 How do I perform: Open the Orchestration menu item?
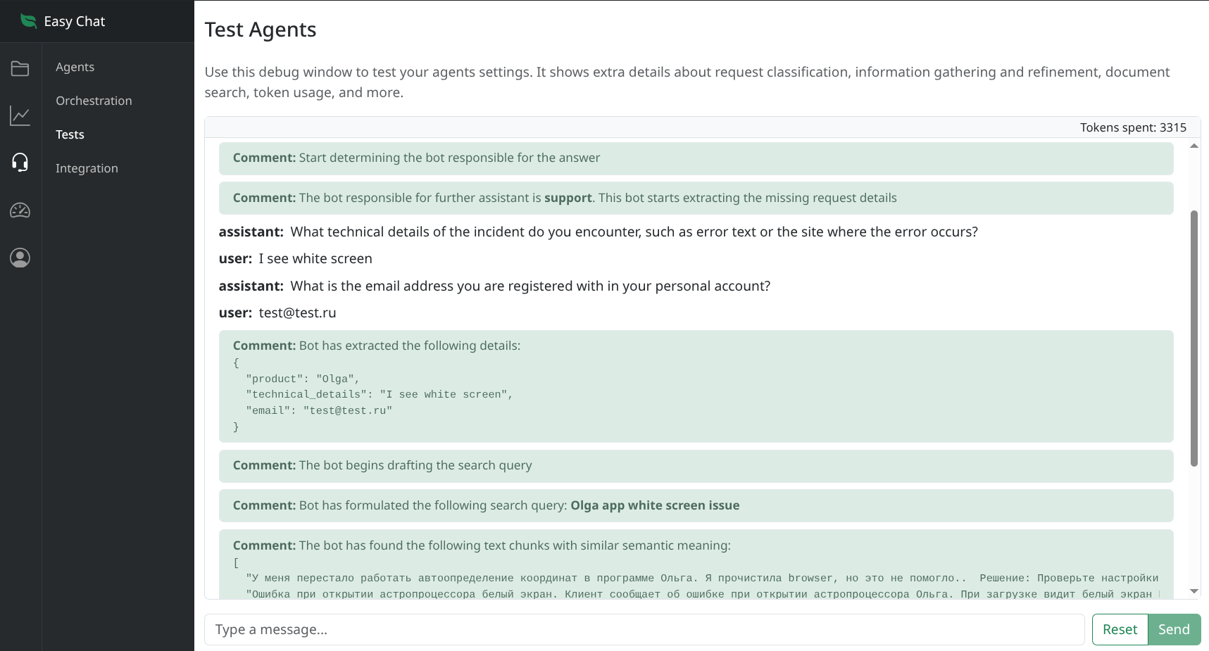[x=94, y=101]
